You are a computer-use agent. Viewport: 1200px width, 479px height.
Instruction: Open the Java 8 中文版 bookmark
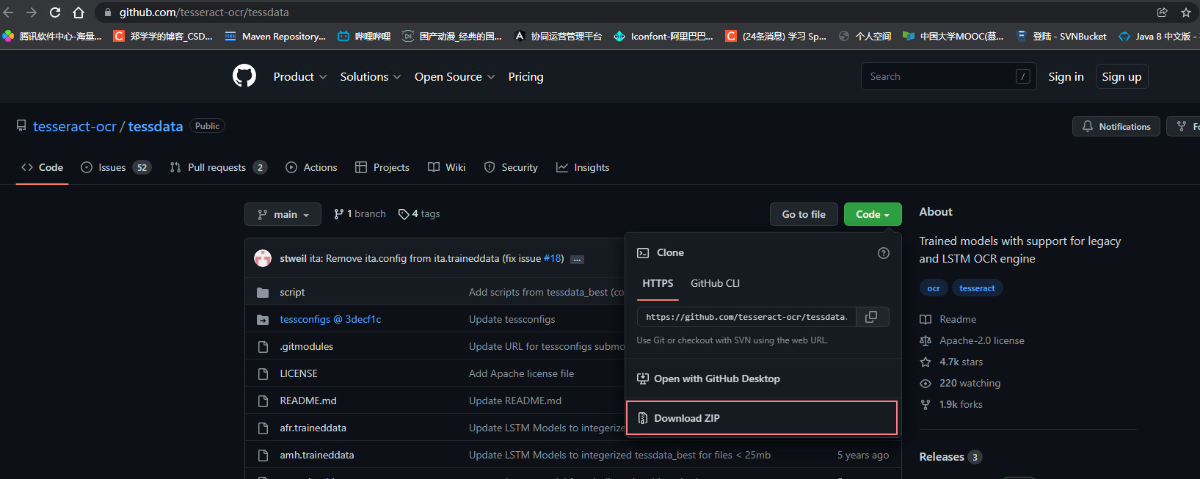tap(1157, 36)
